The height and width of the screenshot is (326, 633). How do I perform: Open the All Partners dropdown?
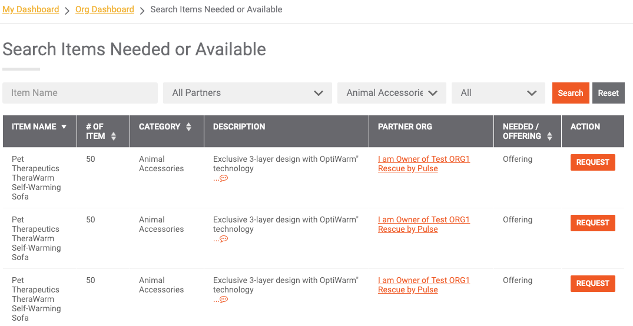247,93
